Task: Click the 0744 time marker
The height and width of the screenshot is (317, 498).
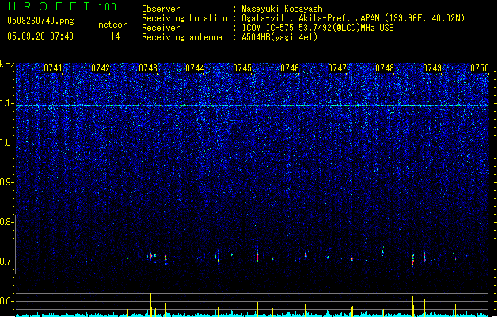Action: pos(195,68)
